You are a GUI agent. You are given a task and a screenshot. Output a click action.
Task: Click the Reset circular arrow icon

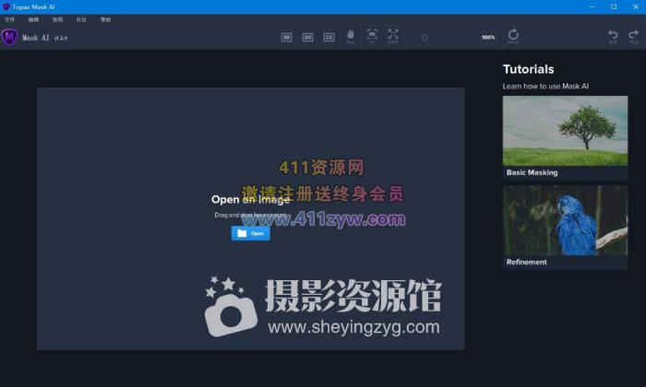(x=513, y=36)
